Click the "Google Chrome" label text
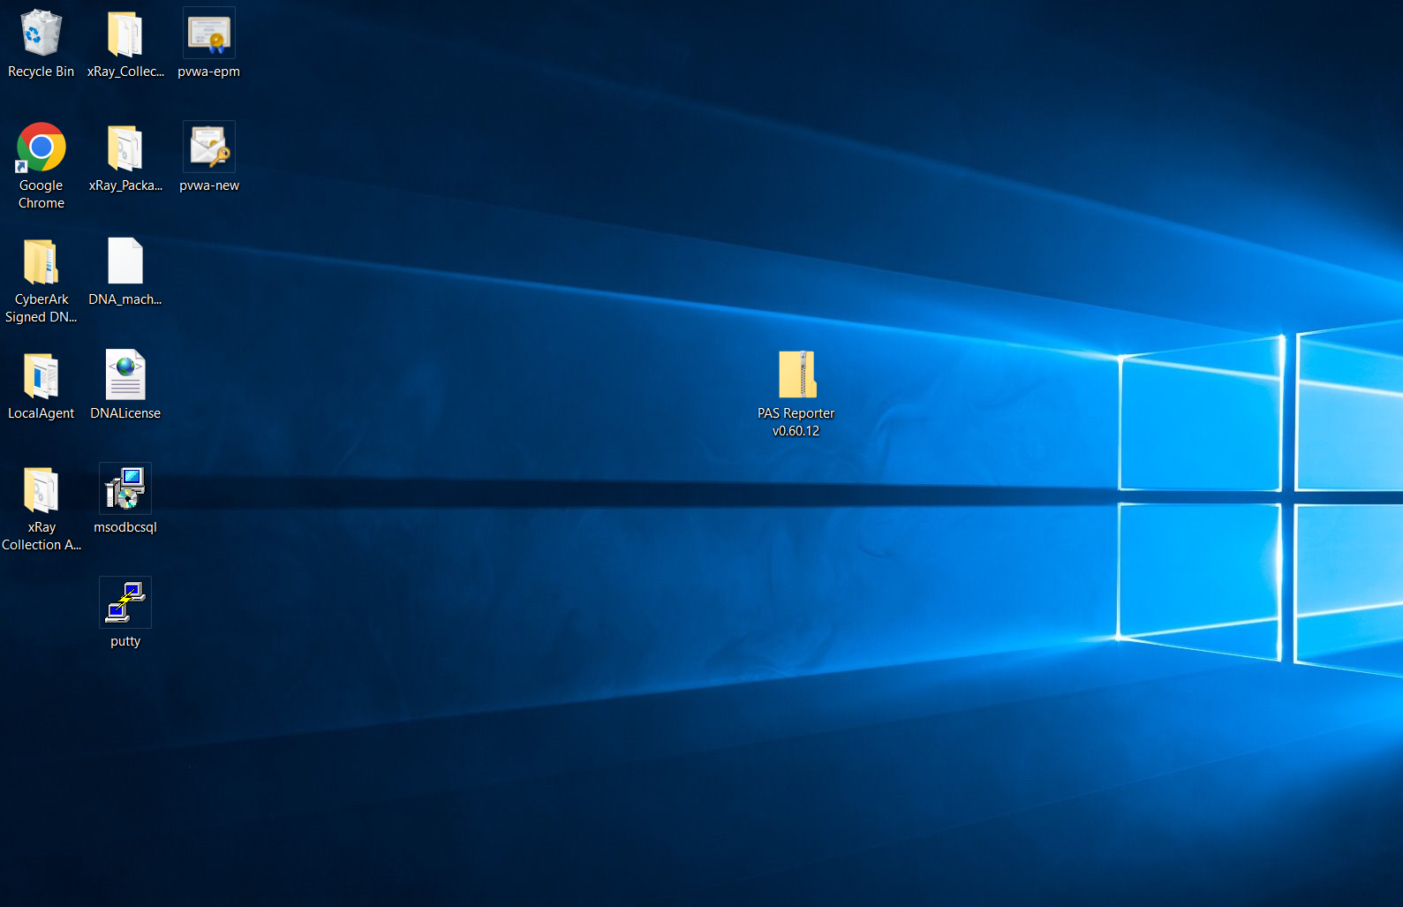This screenshot has width=1403, height=907. (x=41, y=194)
